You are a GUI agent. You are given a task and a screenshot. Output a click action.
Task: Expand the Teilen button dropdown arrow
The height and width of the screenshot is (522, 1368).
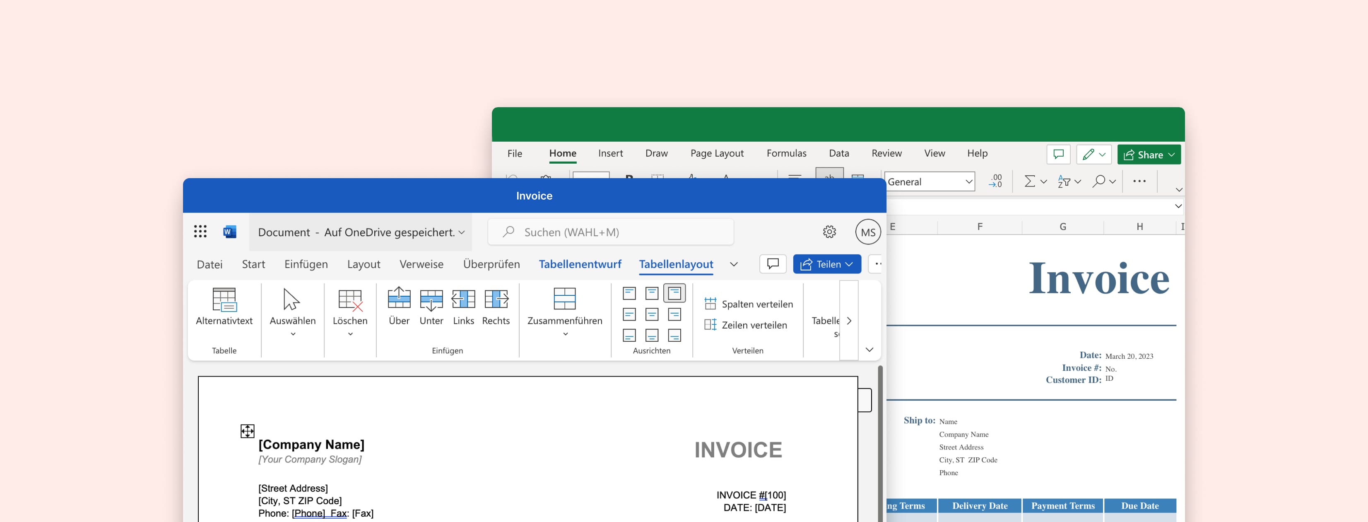[x=849, y=264]
